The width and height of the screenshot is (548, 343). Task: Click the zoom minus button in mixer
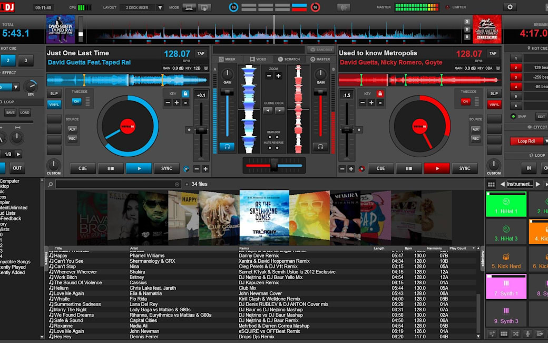point(269,76)
